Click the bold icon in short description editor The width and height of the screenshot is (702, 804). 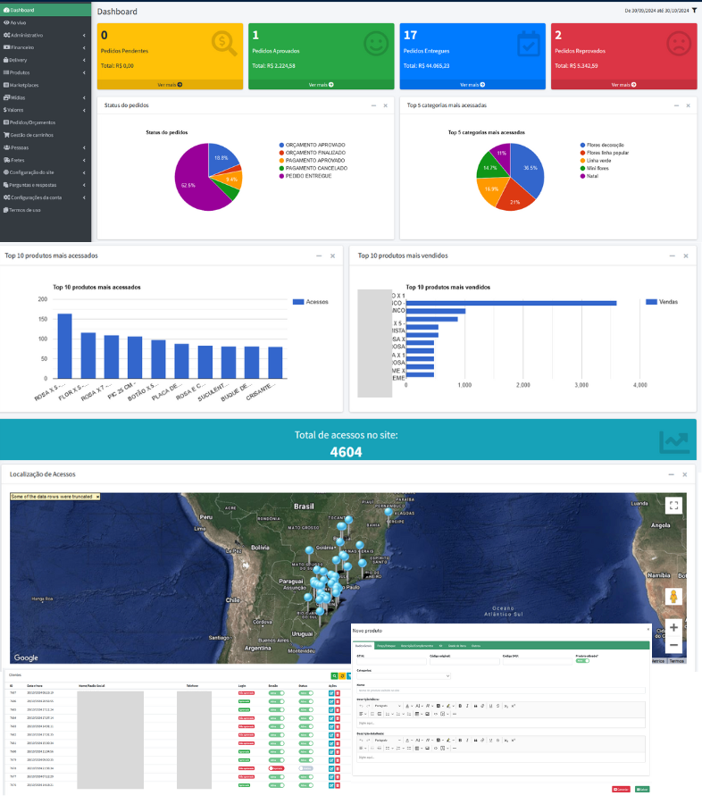coord(459,705)
